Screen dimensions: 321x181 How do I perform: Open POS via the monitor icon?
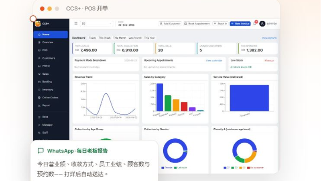(39, 50)
